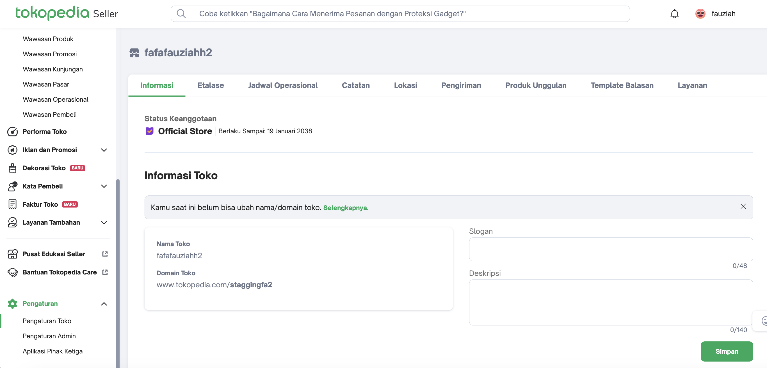Click the search magnifier icon
Viewport: 767px width, 368px height.
[x=181, y=14]
